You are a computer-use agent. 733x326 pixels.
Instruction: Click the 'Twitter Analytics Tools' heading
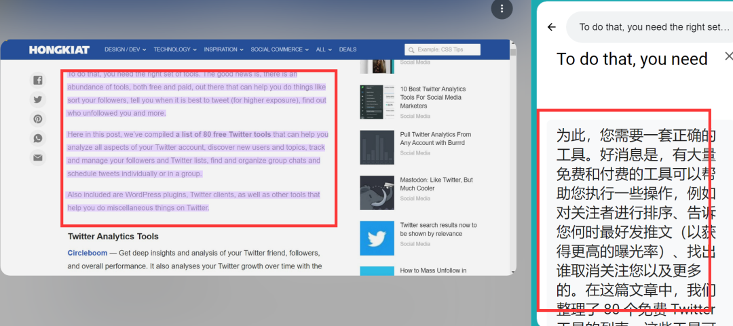coord(113,237)
